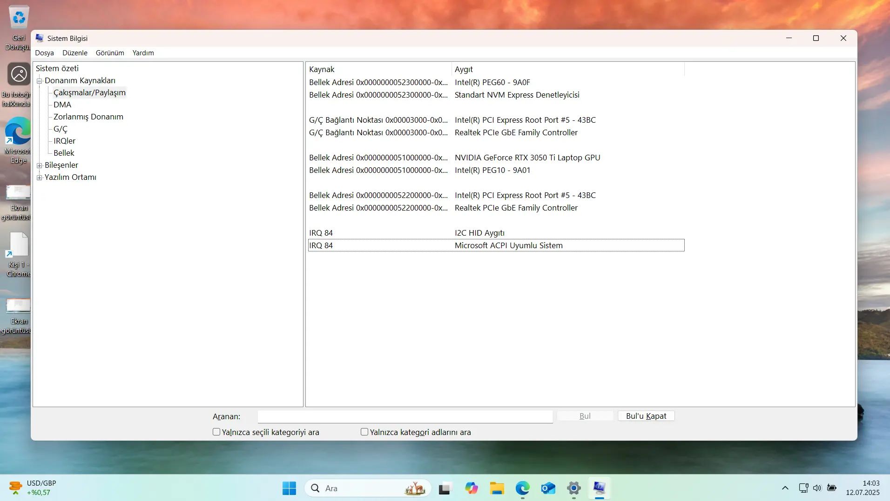Expand the Bileşenler tree node
890x501 pixels.
pos(40,165)
